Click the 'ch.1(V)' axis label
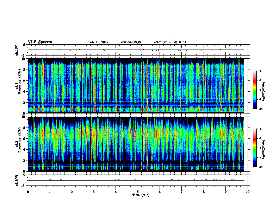The image size is (279, 215). click(17, 50)
